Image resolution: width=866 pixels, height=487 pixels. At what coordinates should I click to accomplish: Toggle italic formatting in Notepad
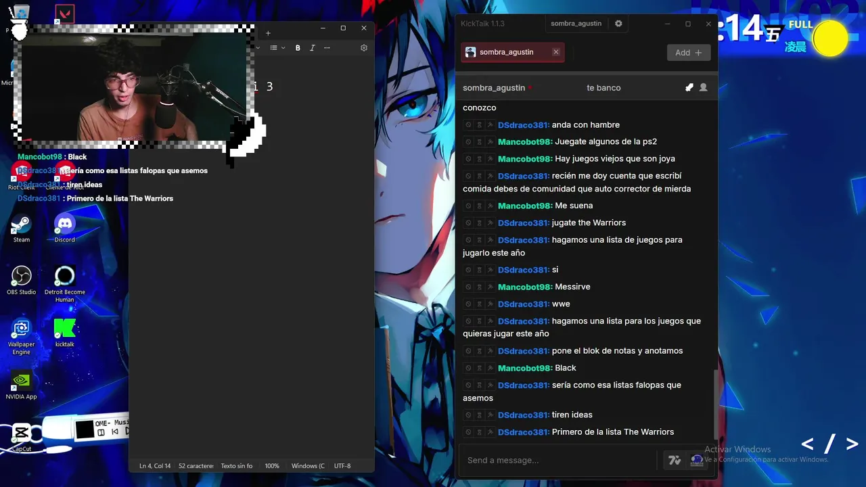tap(312, 48)
